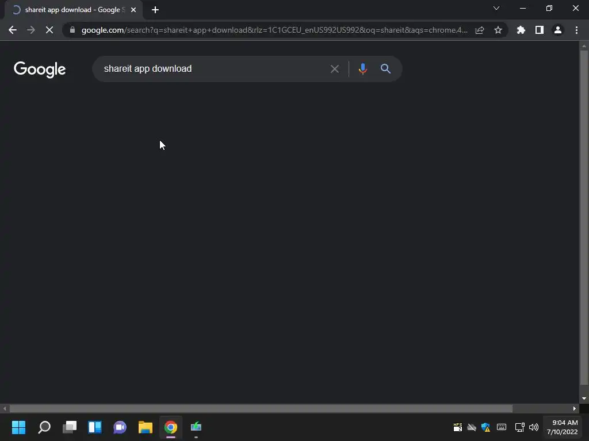Click the scroll up arrow

point(584,46)
